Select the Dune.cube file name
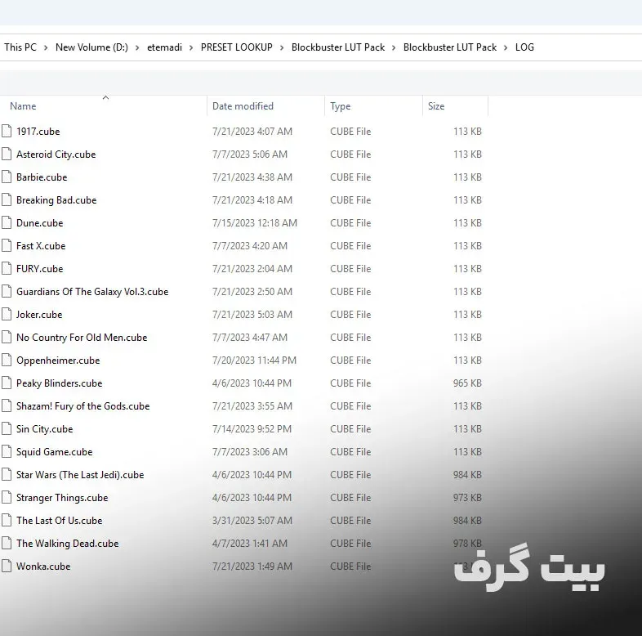 pyautogui.click(x=40, y=223)
